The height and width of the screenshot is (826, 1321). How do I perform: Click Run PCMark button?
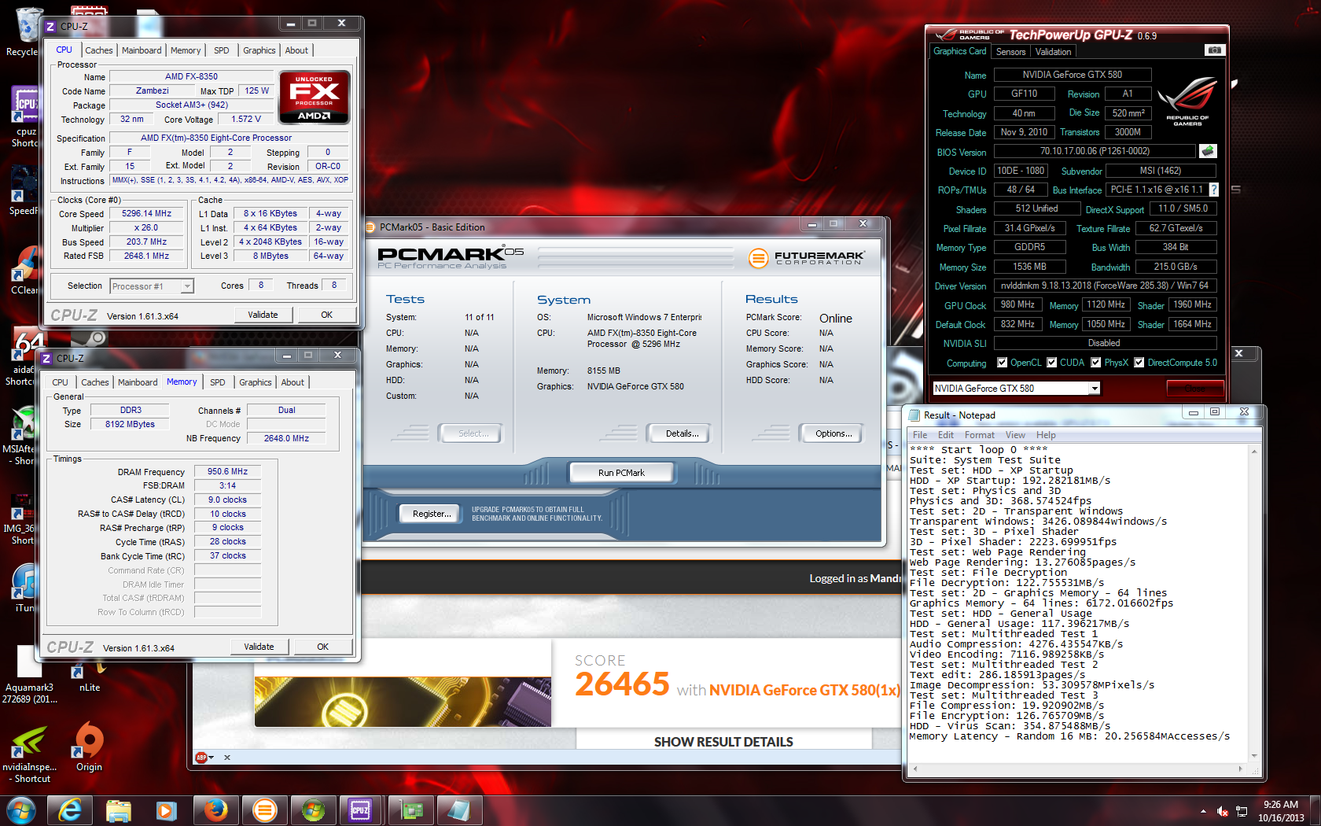click(621, 473)
